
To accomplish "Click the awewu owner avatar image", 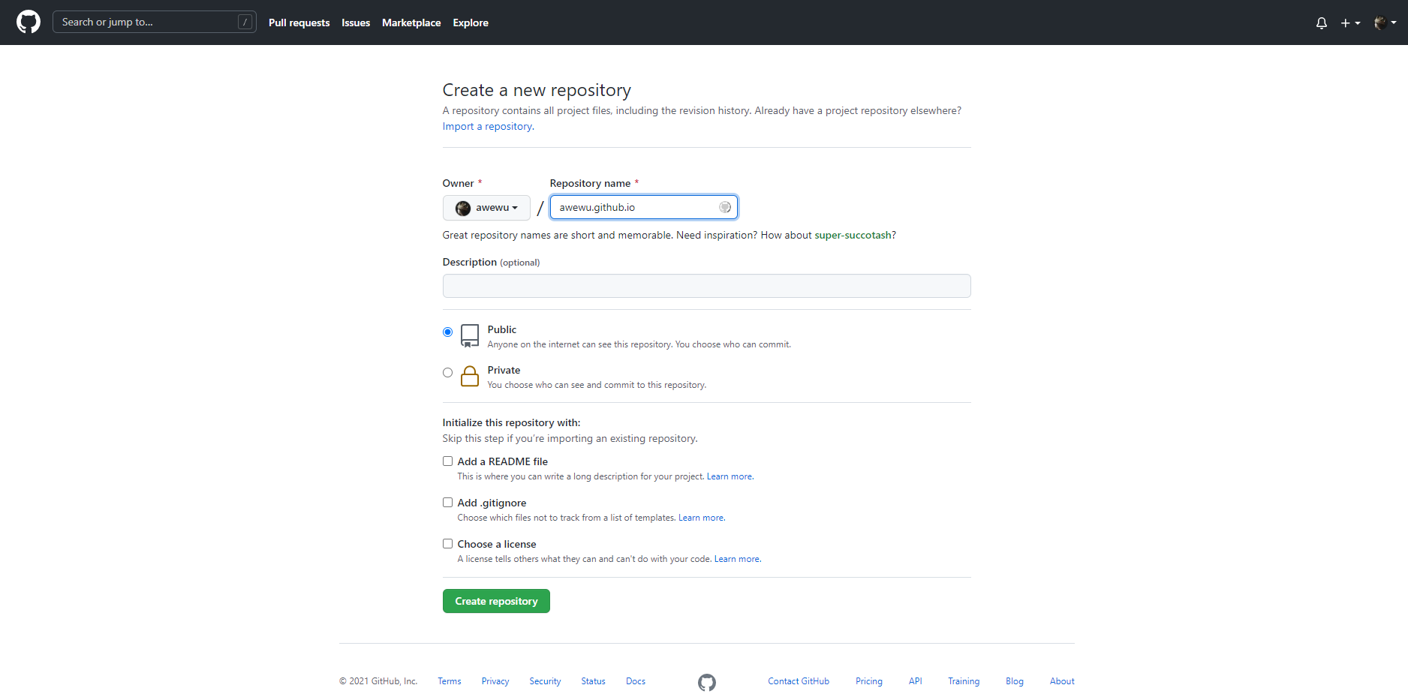I will (463, 208).
